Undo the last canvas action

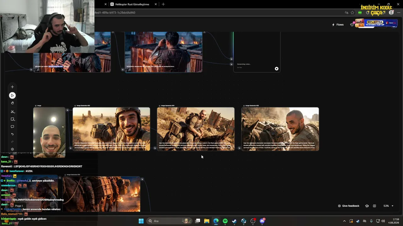[x=12, y=134]
